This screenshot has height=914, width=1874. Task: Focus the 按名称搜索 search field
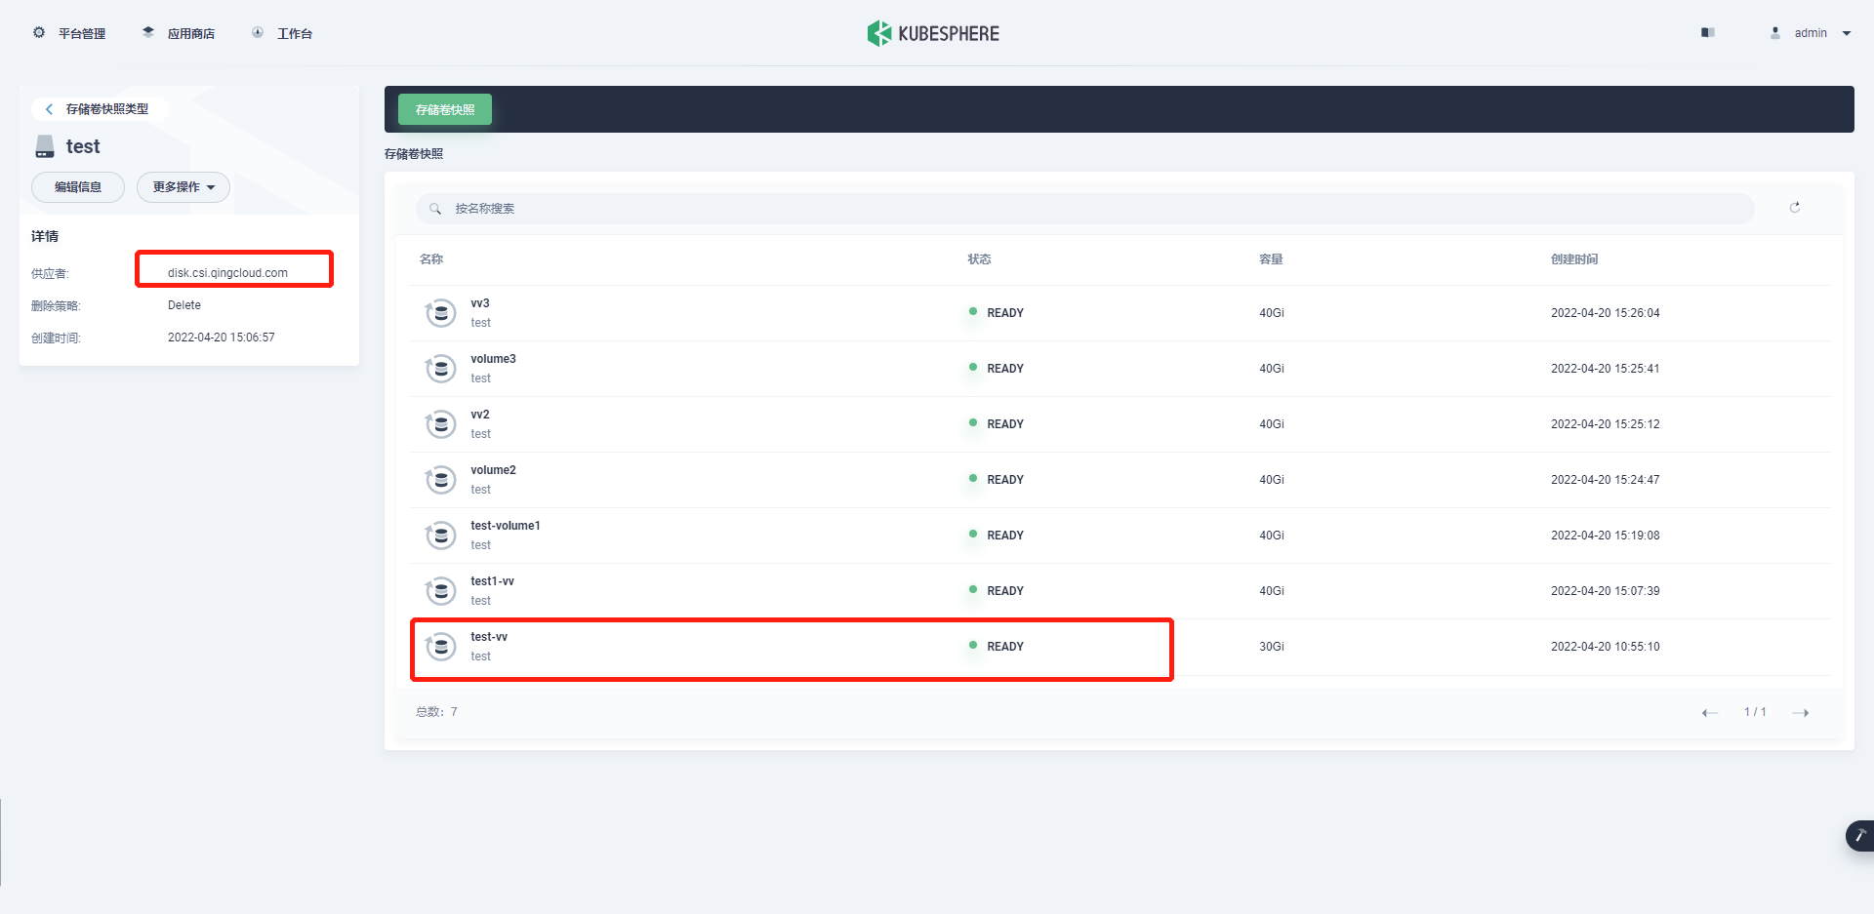click(1084, 208)
